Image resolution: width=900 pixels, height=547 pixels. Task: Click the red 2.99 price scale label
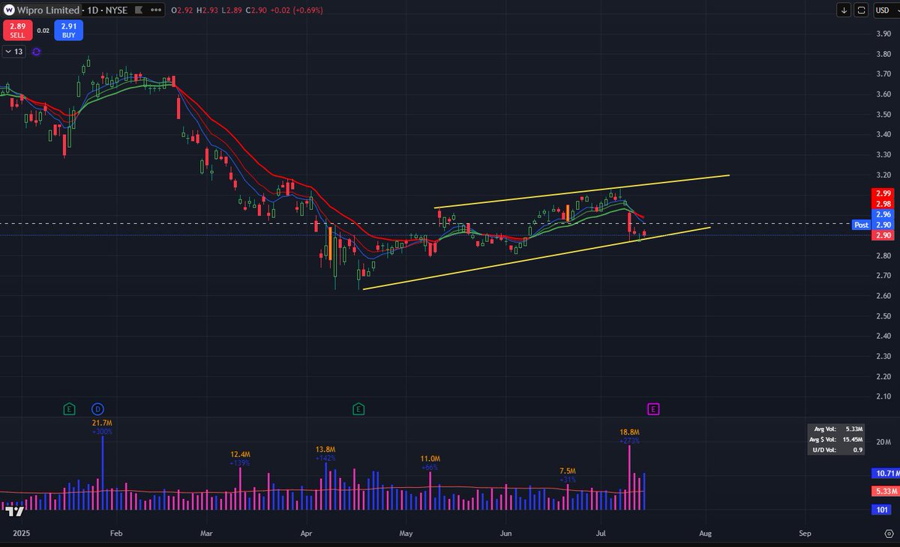pyautogui.click(x=882, y=193)
